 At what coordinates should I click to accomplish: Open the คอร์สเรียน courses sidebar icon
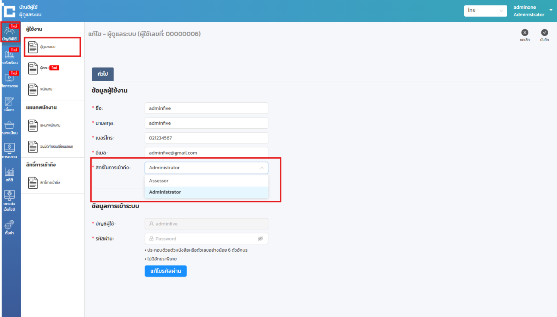tap(10, 57)
